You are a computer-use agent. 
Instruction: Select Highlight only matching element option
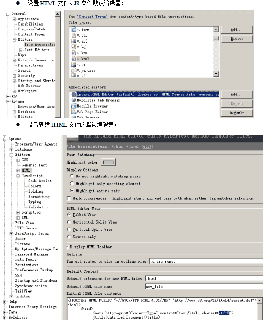(x=72, y=184)
